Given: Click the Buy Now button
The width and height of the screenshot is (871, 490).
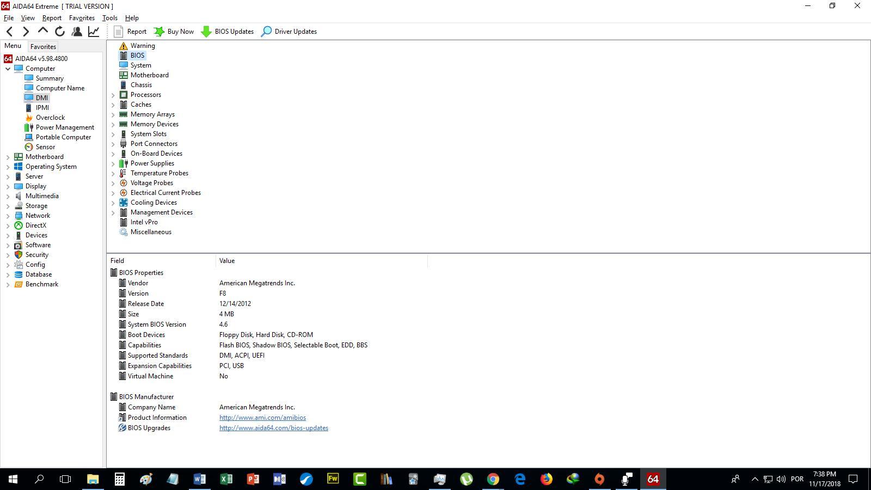Looking at the screenshot, I should (174, 32).
